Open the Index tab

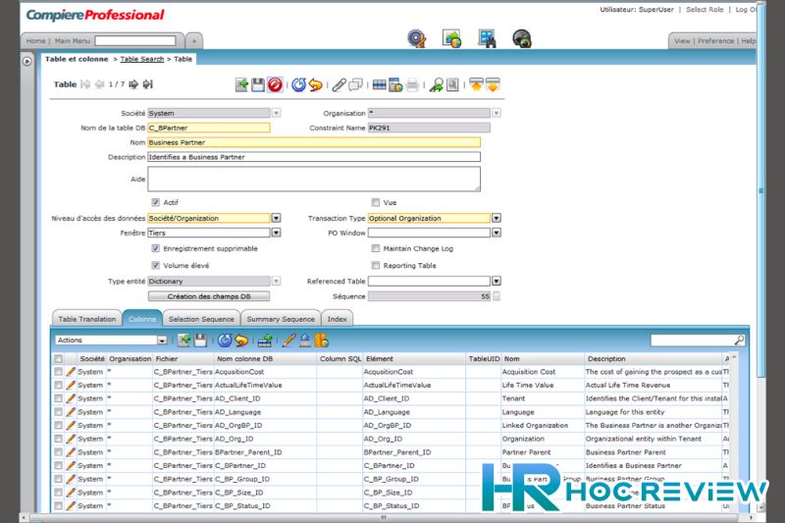(x=337, y=319)
